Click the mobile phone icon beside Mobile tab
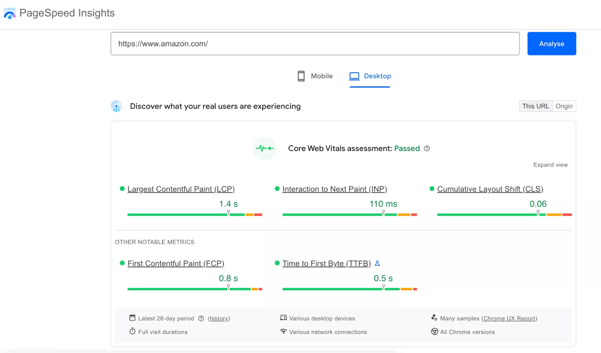Image resolution: width=601 pixels, height=353 pixels. (300, 76)
